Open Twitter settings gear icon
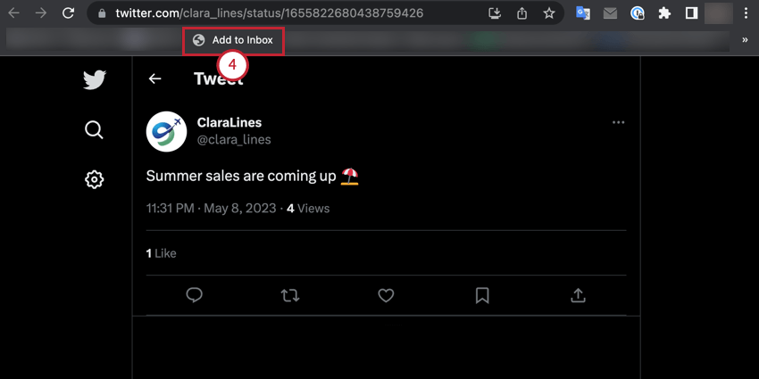 (x=94, y=180)
